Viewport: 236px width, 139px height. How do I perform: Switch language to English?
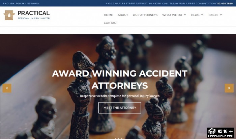tap(8, 3)
